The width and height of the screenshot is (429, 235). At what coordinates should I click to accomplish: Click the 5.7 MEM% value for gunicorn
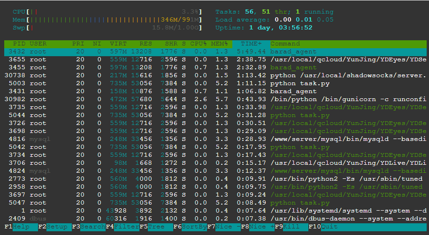coord(222,99)
